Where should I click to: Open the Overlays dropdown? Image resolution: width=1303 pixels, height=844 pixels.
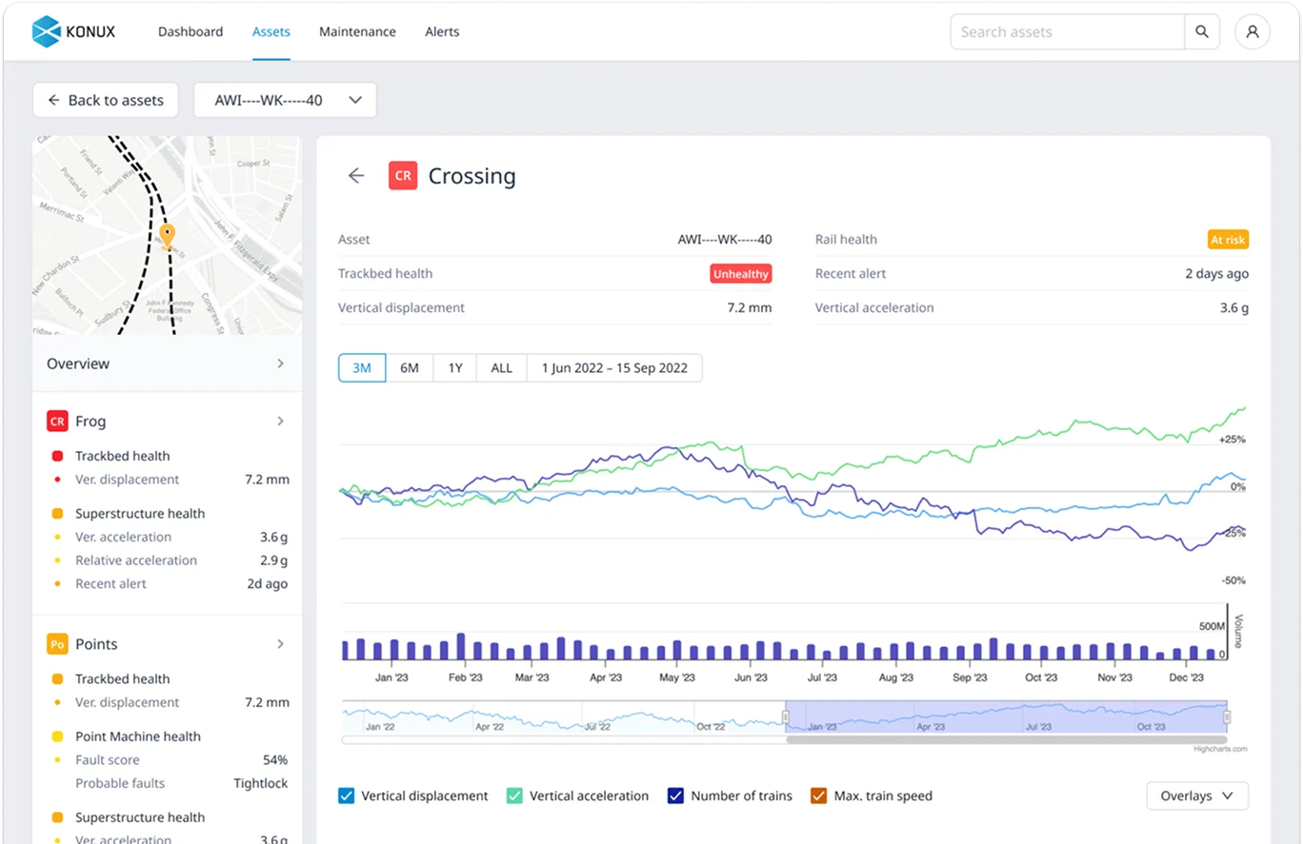click(x=1197, y=795)
